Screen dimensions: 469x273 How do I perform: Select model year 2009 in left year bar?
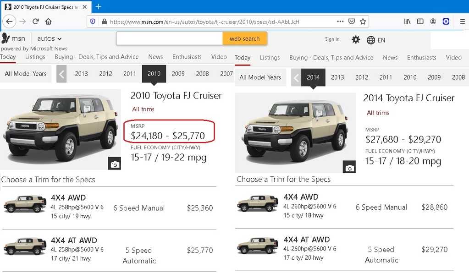(178, 74)
